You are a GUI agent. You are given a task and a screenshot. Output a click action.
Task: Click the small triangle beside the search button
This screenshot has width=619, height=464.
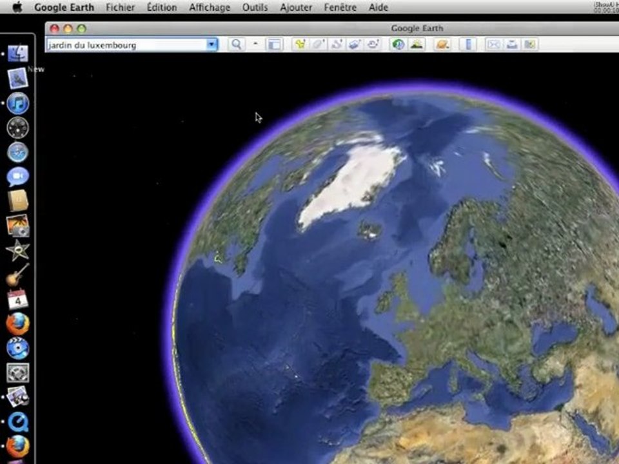point(255,43)
